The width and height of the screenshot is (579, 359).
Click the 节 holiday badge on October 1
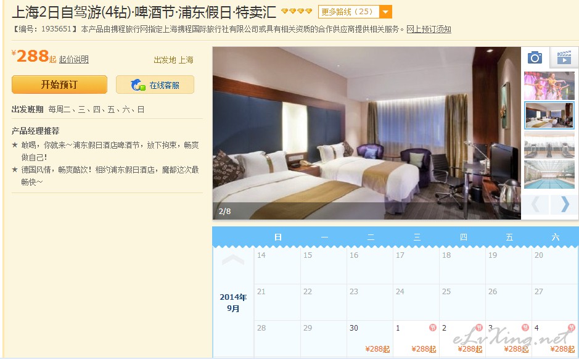(x=432, y=328)
